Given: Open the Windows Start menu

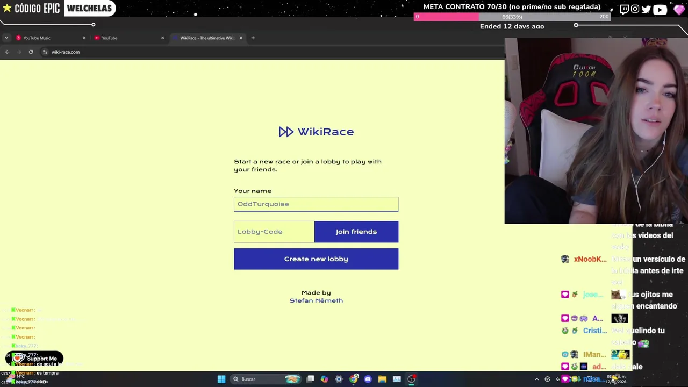Looking at the screenshot, I should click(221, 379).
